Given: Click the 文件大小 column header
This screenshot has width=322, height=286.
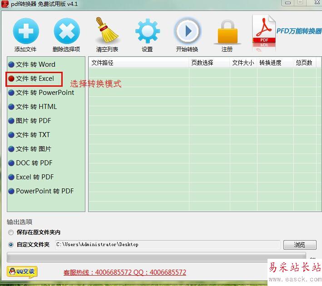Looking at the screenshot, I should 243,63.
